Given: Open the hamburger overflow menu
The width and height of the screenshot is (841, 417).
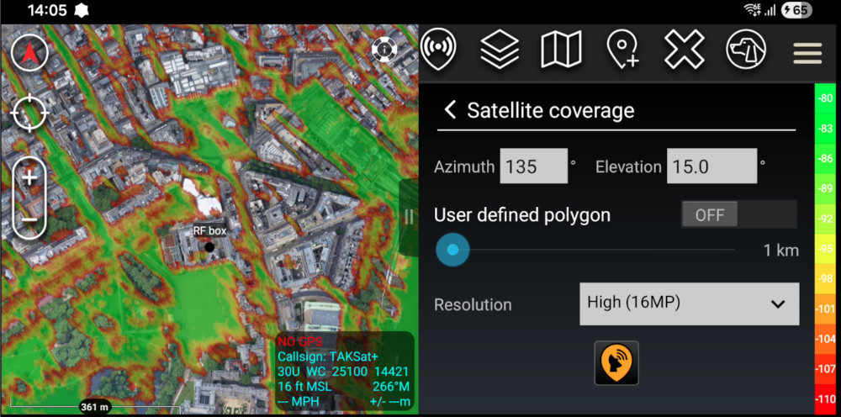Looking at the screenshot, I should click(807, 53).
